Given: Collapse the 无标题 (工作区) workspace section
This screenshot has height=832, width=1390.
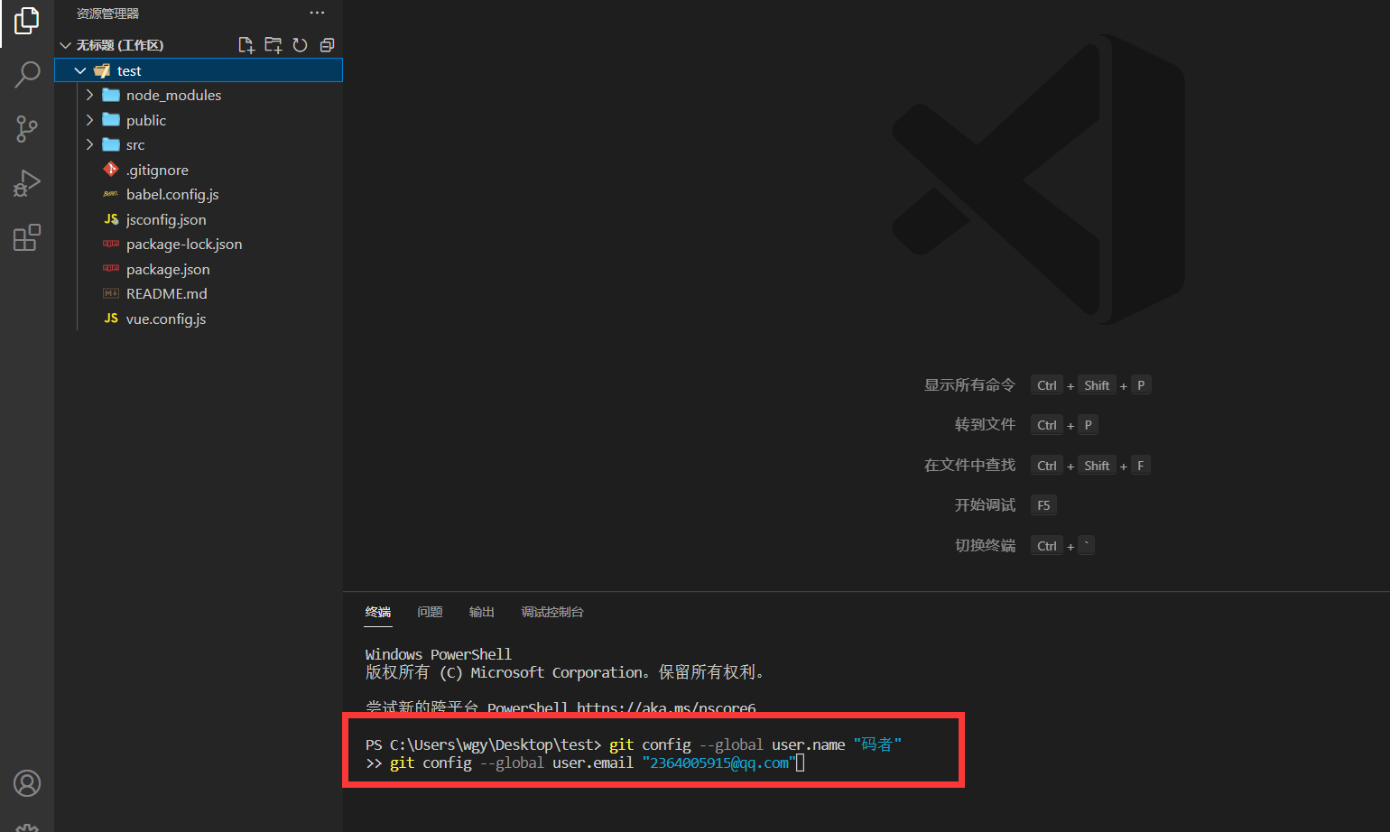Looking at the screenshot, I should pos(65,45).
